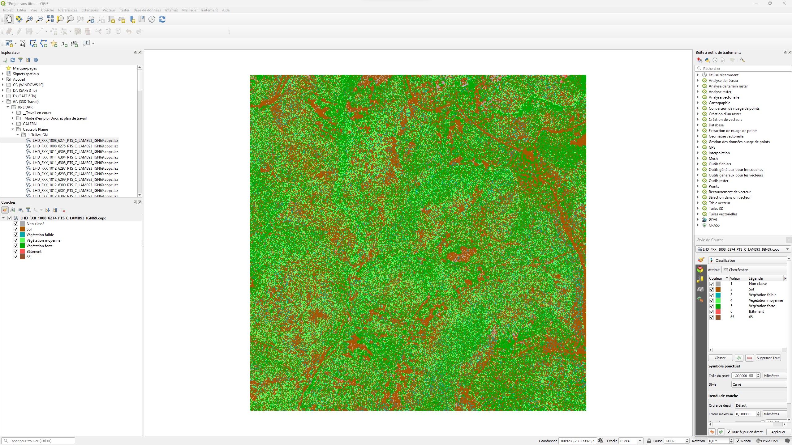Click the Refresh icon in Explorateur panel
Image resolution: width=792 pixels, height=445 pixels.
[13, 60]
